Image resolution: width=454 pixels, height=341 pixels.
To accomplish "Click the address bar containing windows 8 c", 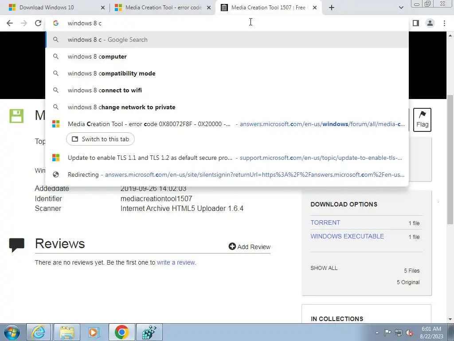I will tap(227, 23).
